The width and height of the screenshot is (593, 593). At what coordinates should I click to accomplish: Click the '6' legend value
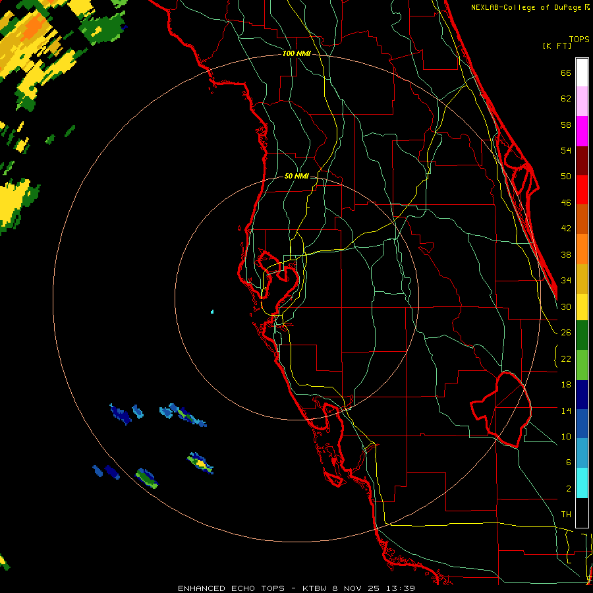coord(569,463)
